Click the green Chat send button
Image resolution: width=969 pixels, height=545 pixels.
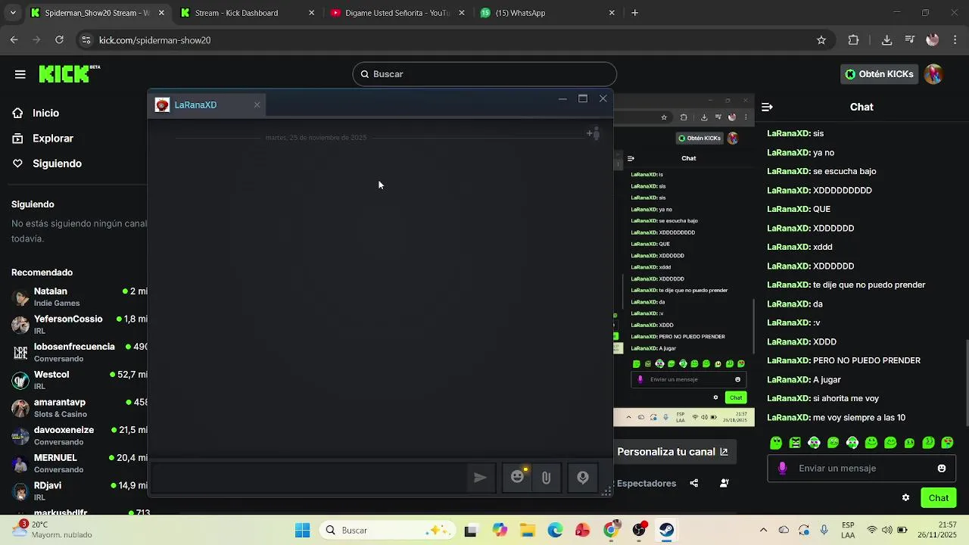tap(938, 498)
